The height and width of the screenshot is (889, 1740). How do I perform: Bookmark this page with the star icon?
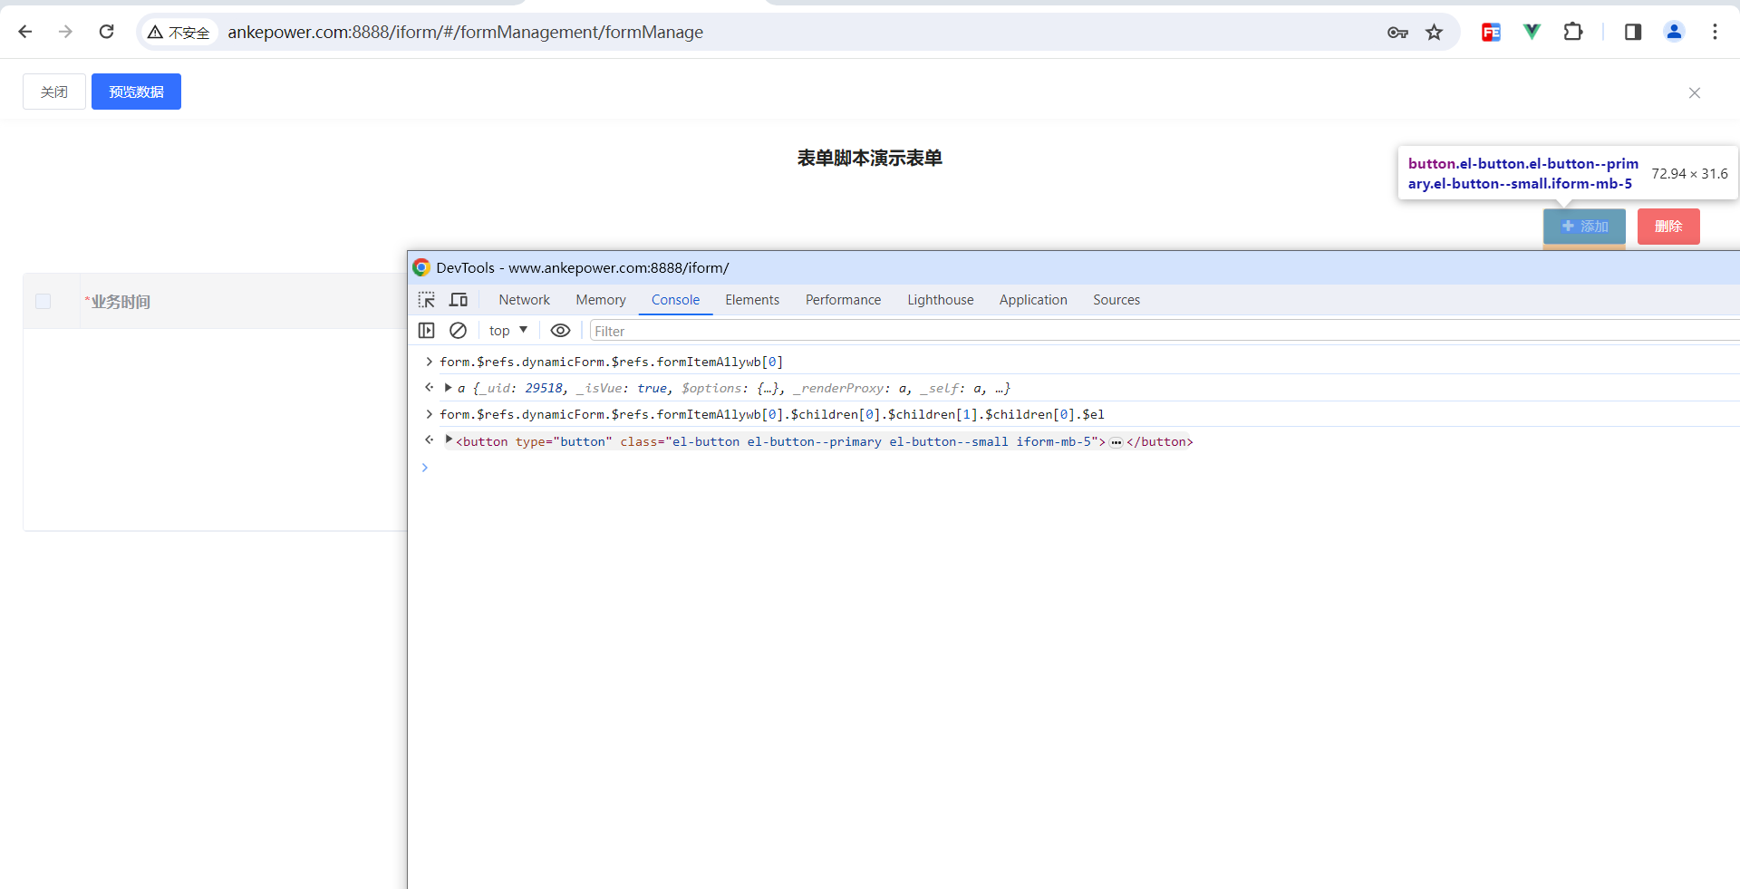1434,33
